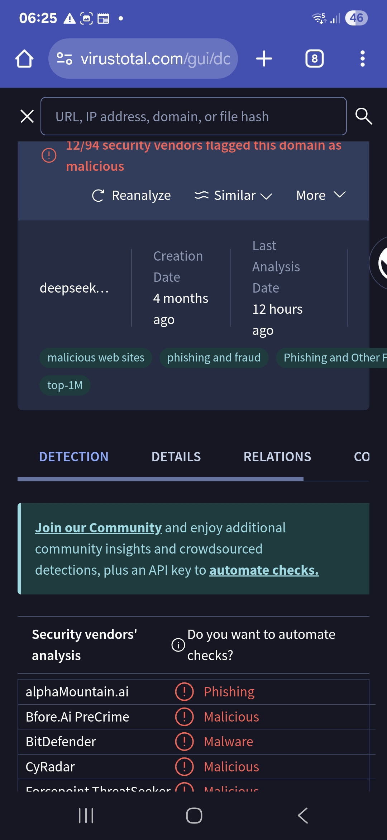Screen dimensions: 387x840
Task: Click the info icon beside automate checks
Action: (178, 645)
